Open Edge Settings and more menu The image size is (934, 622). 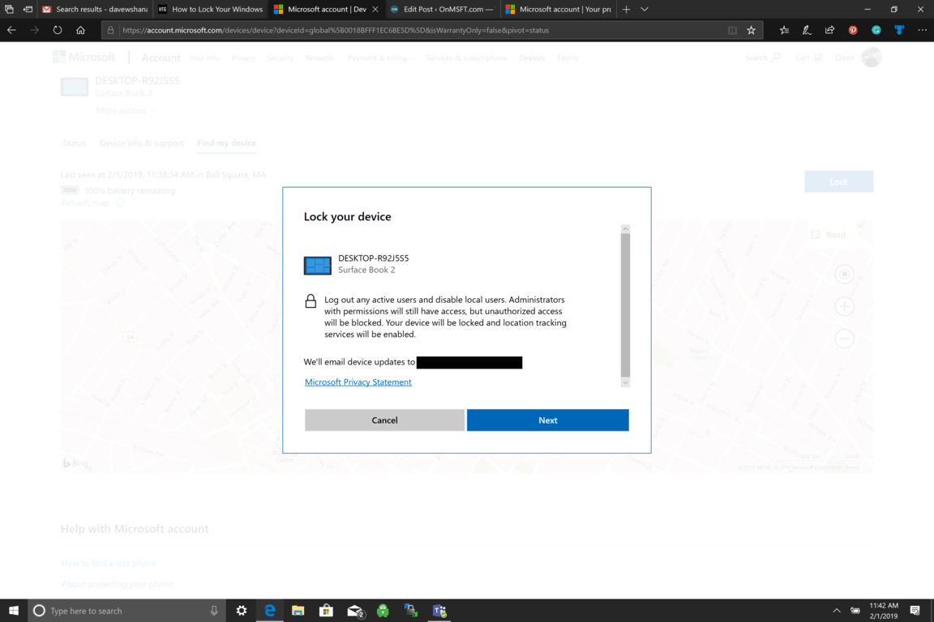[x=922, y=30]
